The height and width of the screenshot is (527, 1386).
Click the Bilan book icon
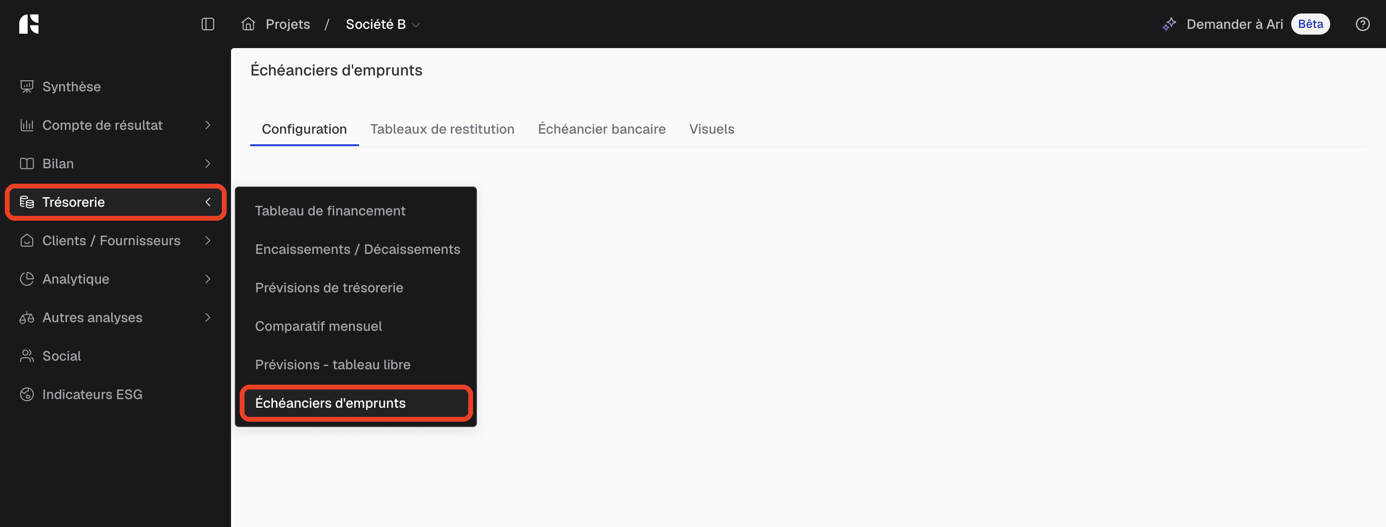(26, 163)
